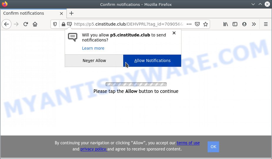The image size is (272, 159).
Task: Click the forward navigation arrow
Action: click(x=16, y=24)
